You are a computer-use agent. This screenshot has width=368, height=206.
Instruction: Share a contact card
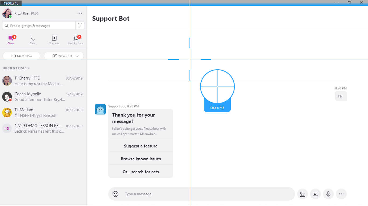(315, 194)
